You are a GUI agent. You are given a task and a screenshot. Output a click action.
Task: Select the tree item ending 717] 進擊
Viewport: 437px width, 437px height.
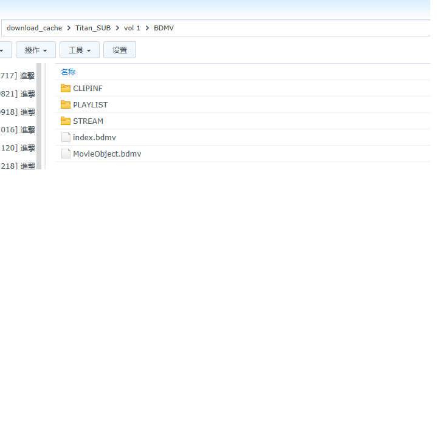click(17, 75)
